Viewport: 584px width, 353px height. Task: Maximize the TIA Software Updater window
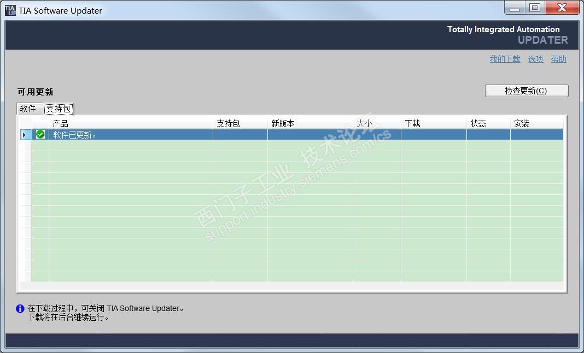[x=535, y=8]
